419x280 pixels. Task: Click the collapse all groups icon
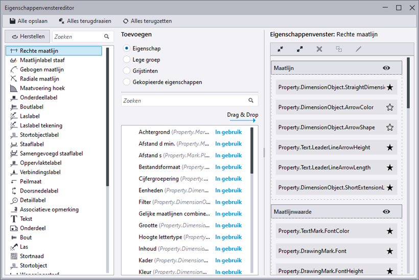pyautogui.click(x=281, y=49)
